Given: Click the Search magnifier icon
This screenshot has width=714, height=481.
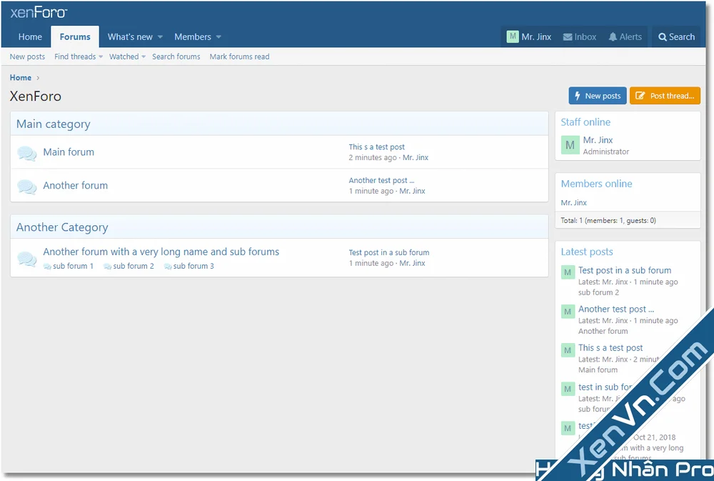Looking at the screenshot, I should pyautogui.click(x=661, y=36).
